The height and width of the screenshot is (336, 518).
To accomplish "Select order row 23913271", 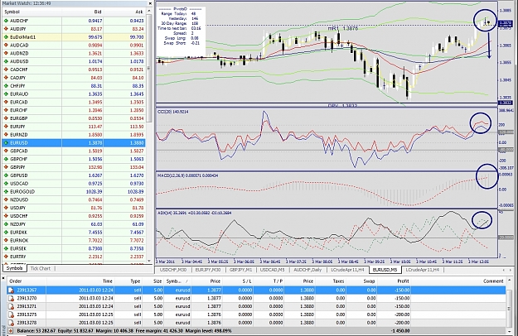I will [256, 306].
